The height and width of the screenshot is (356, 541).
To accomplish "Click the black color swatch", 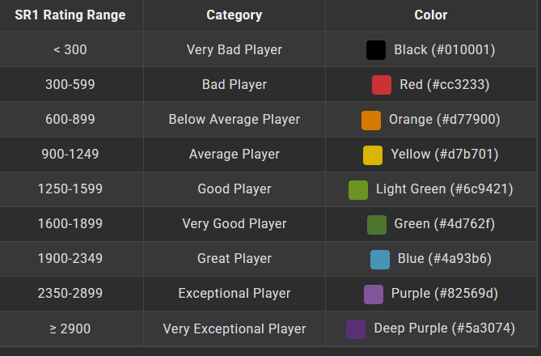I will click(376, 50).
